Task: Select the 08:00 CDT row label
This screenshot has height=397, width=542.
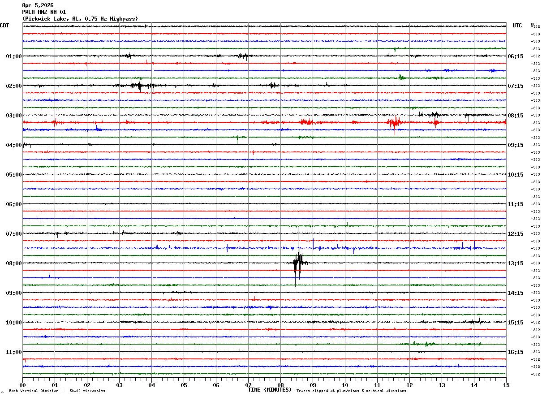Action: pos(14,263)
